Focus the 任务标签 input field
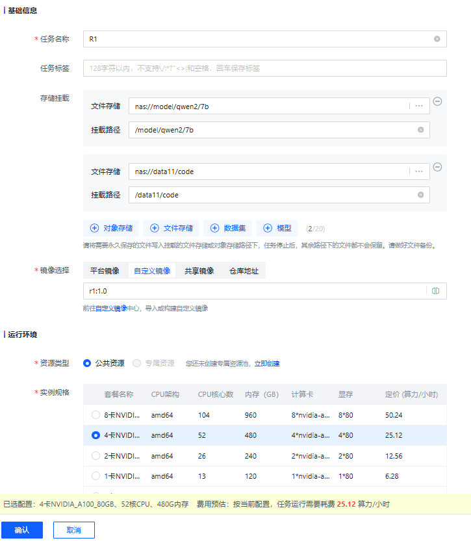The width and height of the screenshot is (471, 545). (x=265, y=68)
